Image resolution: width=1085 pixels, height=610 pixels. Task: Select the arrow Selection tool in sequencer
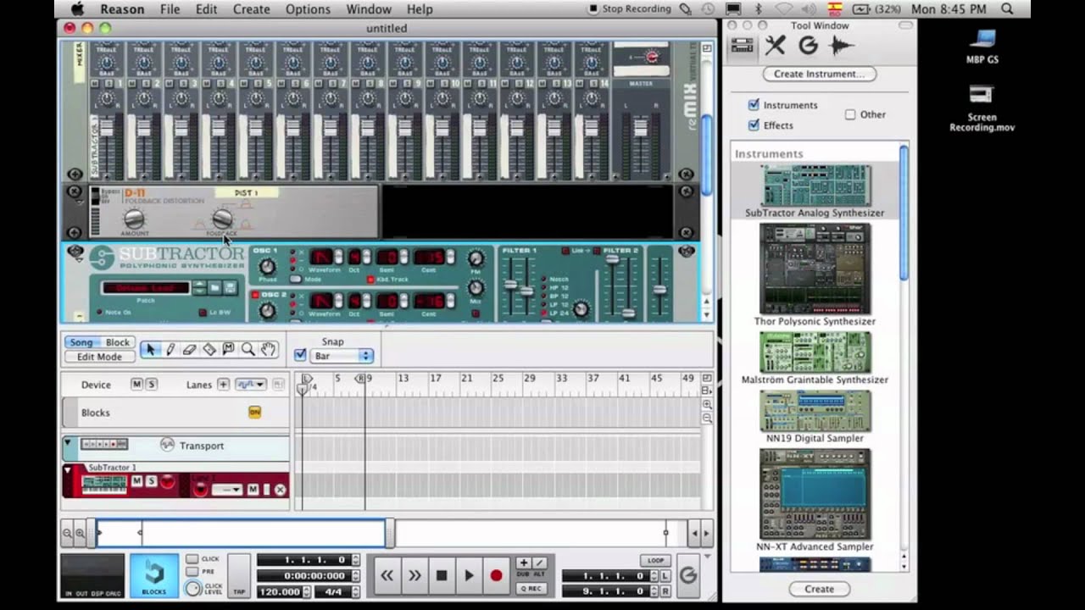click(152, 349)
